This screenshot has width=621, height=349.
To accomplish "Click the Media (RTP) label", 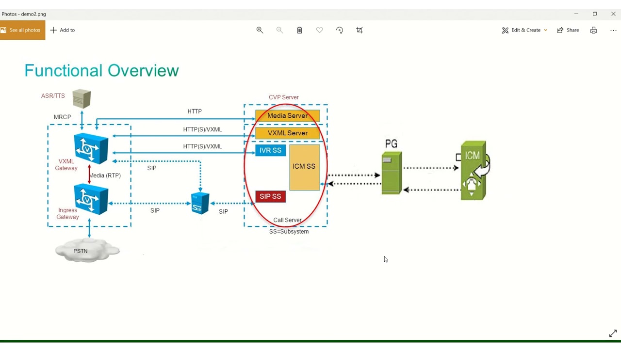I will [105, 175].
